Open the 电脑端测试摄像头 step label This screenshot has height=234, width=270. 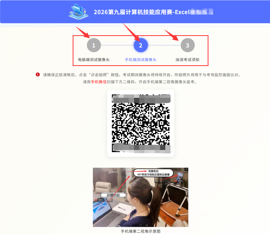click(94, 60)
